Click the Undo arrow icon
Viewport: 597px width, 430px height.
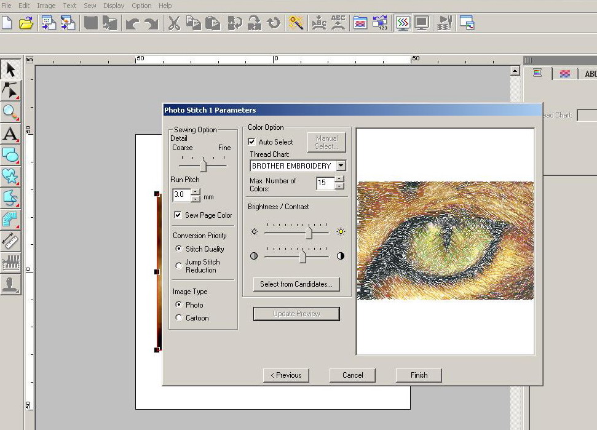[132, 23]
